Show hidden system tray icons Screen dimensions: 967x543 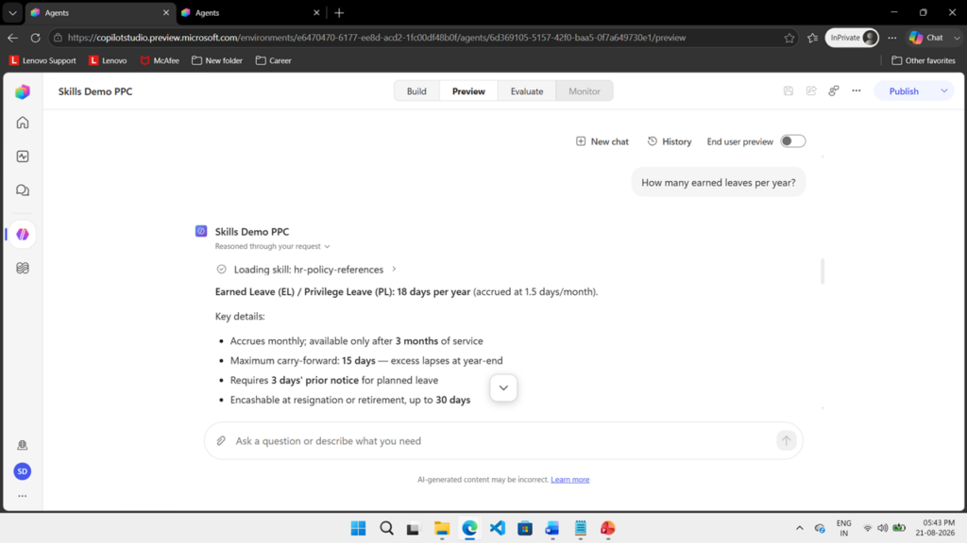799,528
